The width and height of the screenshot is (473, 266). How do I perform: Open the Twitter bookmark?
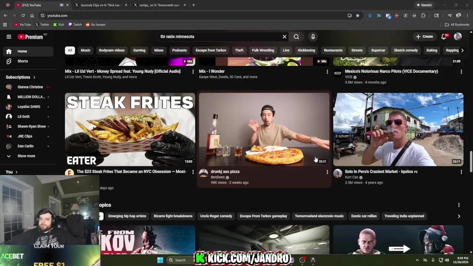[42, 24]
